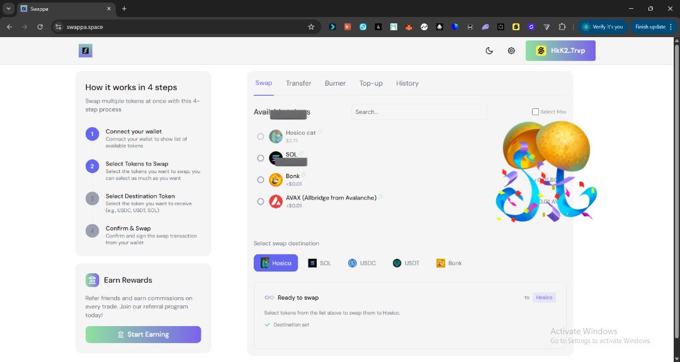
Task: Toggle dark mode with the moon icon
Action: coord(489,51)
